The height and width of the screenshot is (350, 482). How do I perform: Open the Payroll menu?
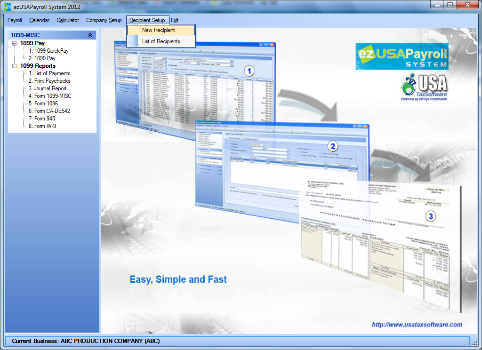15,20
